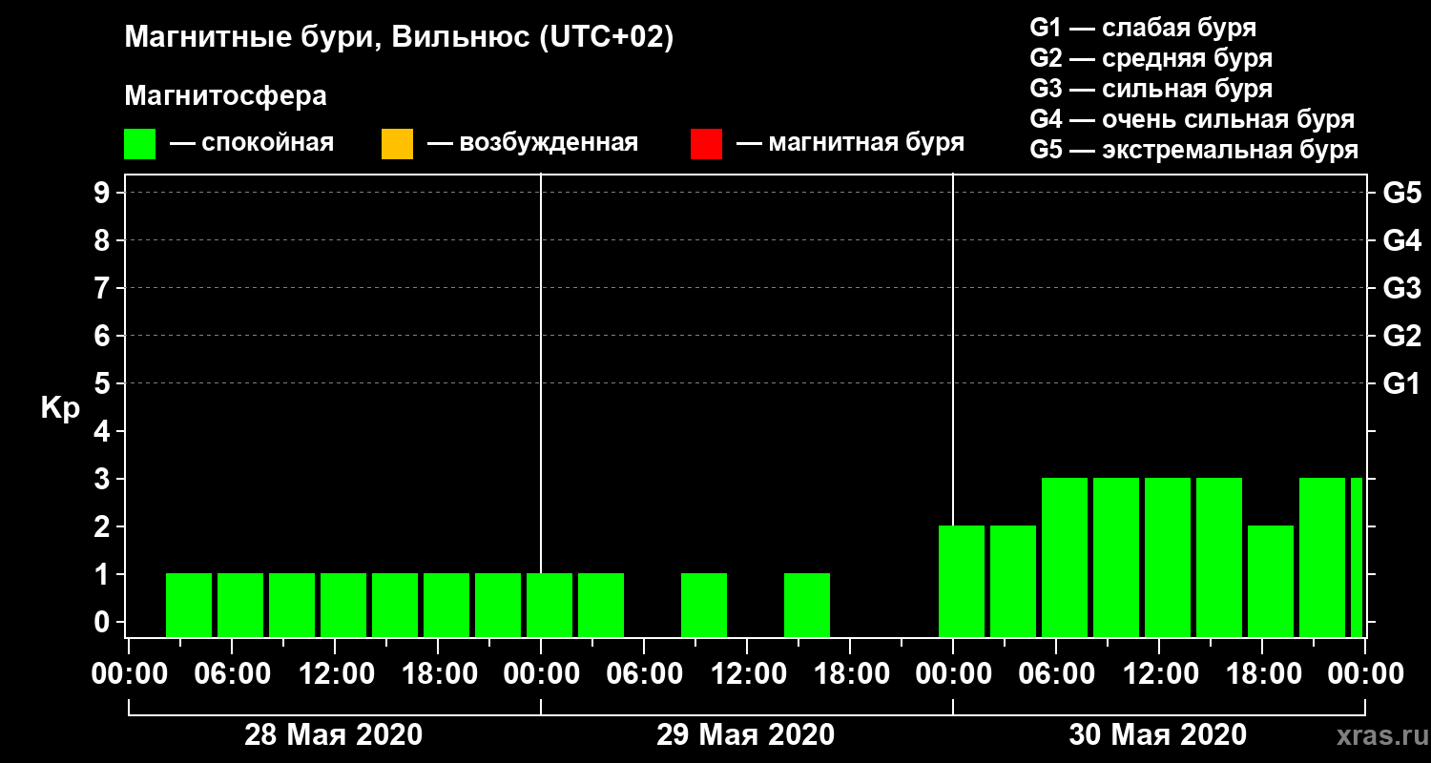Click the orange 'возбужденная' legend swatch
This screenshot has width=1431, height=763.
(397, 145)
